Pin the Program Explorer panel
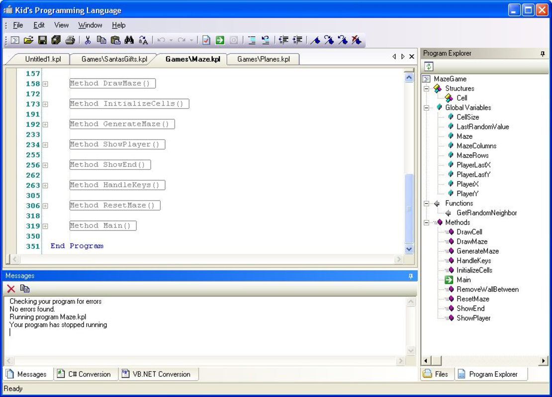The width and height of the screenshot is (552, 397). coord(543,54)
